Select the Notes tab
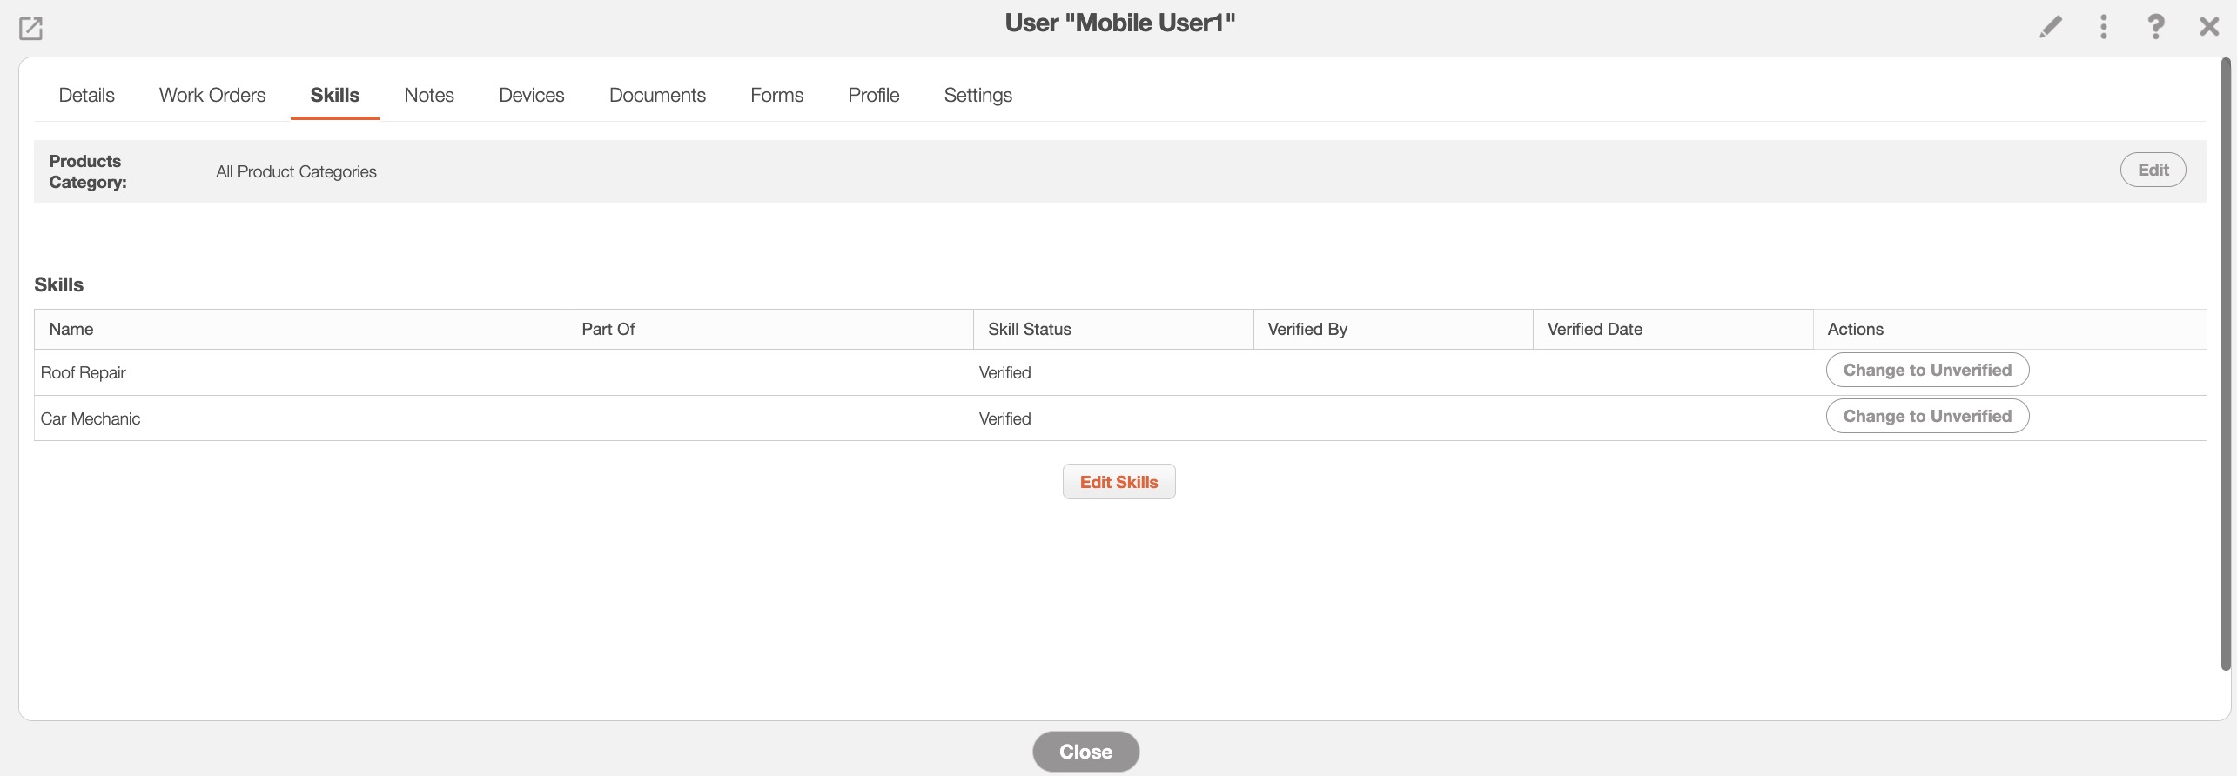Viewport: 2237px width, 776px height. [428, 95]
